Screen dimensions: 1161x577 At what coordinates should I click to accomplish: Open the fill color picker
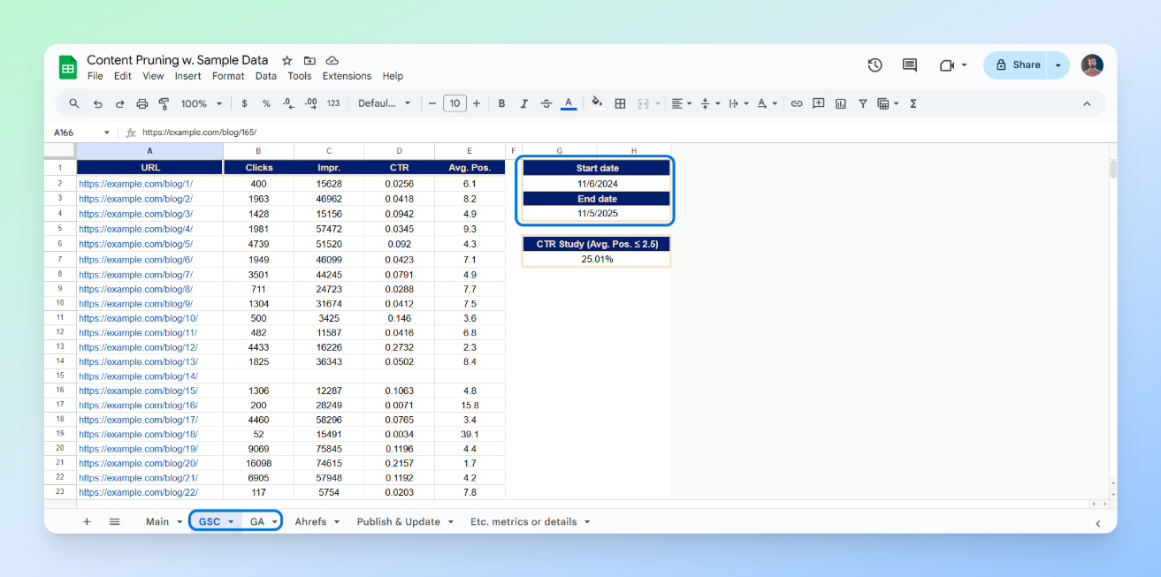(x=597, y=102)
